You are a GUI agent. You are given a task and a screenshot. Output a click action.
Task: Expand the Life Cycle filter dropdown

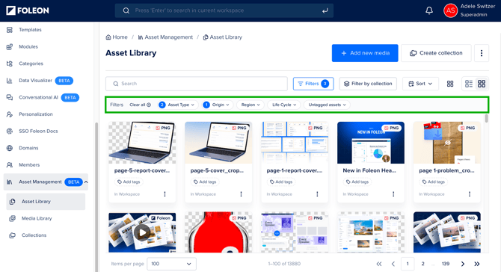coord(284,105)
